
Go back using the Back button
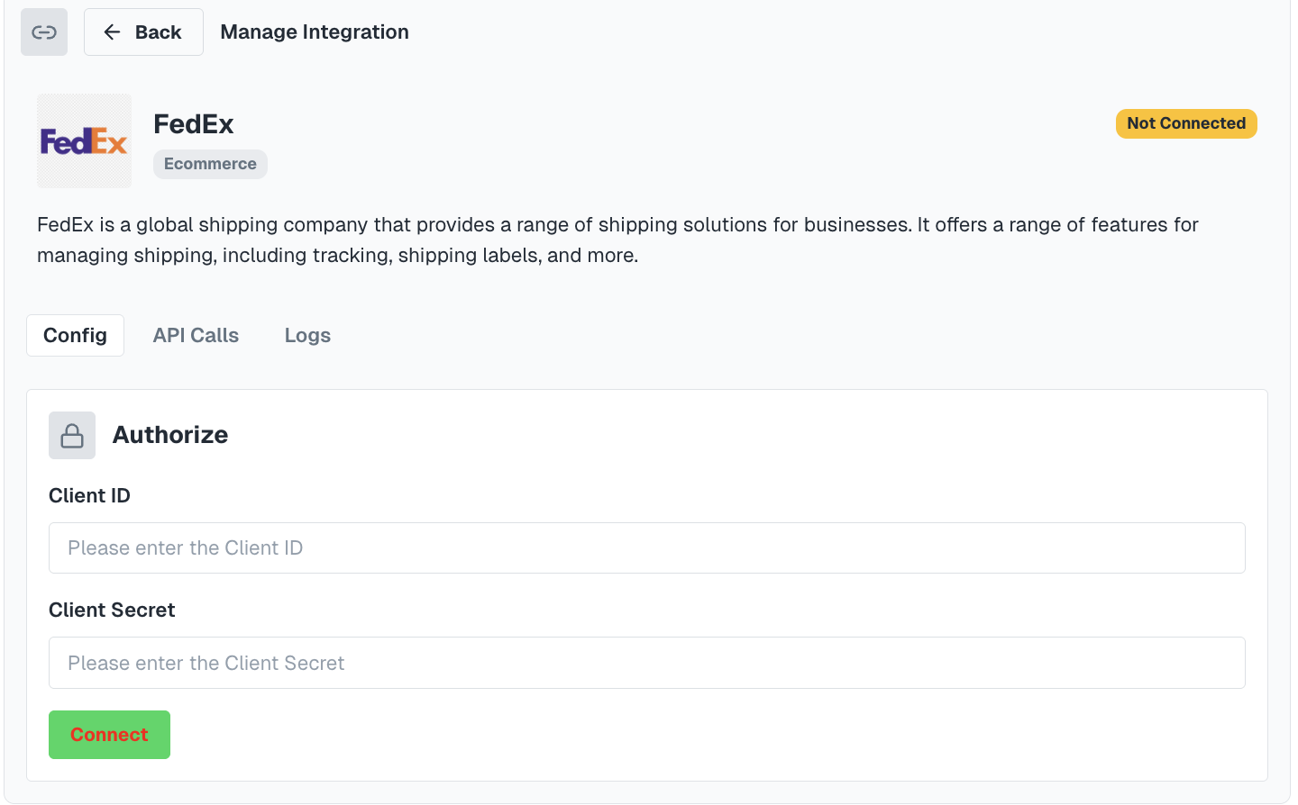[x=143, y=32]
